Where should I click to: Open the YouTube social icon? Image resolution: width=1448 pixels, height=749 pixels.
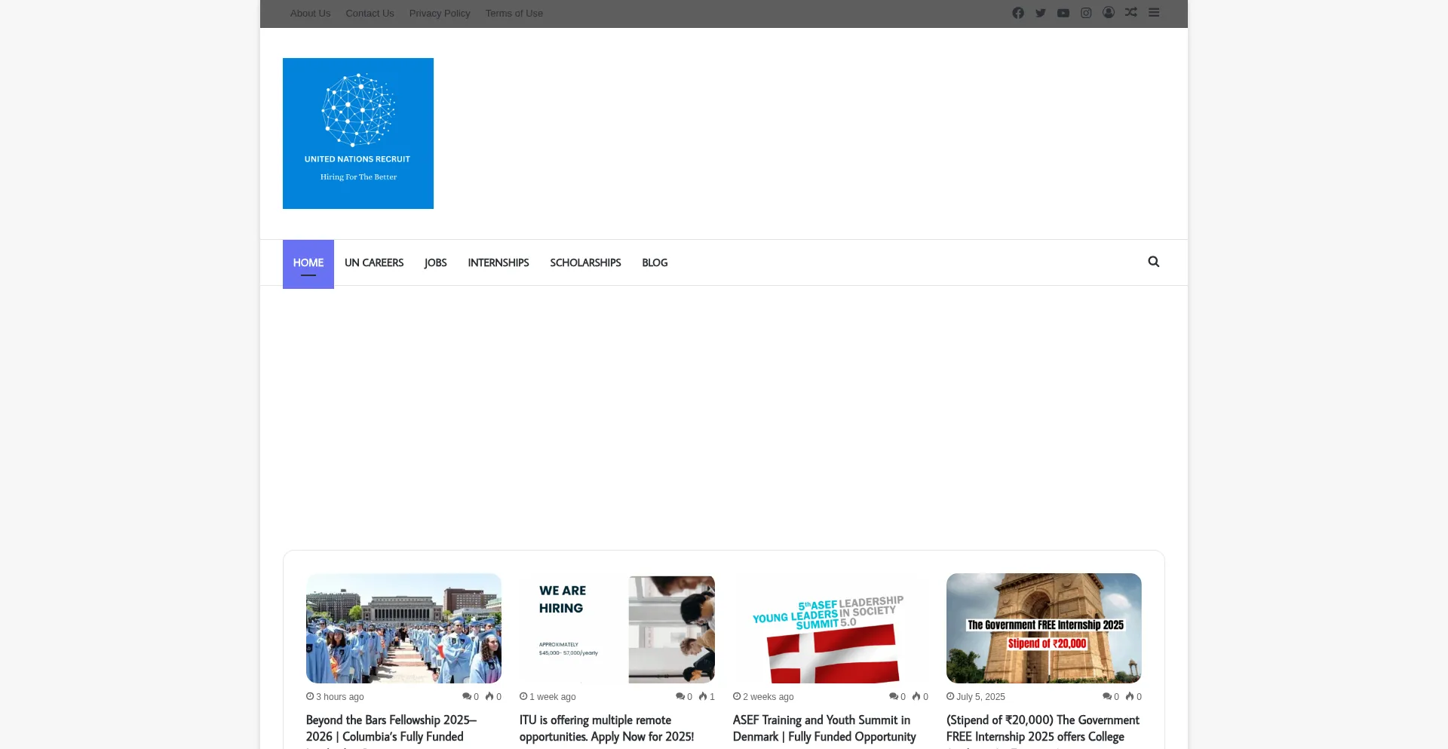point(1063,13)
